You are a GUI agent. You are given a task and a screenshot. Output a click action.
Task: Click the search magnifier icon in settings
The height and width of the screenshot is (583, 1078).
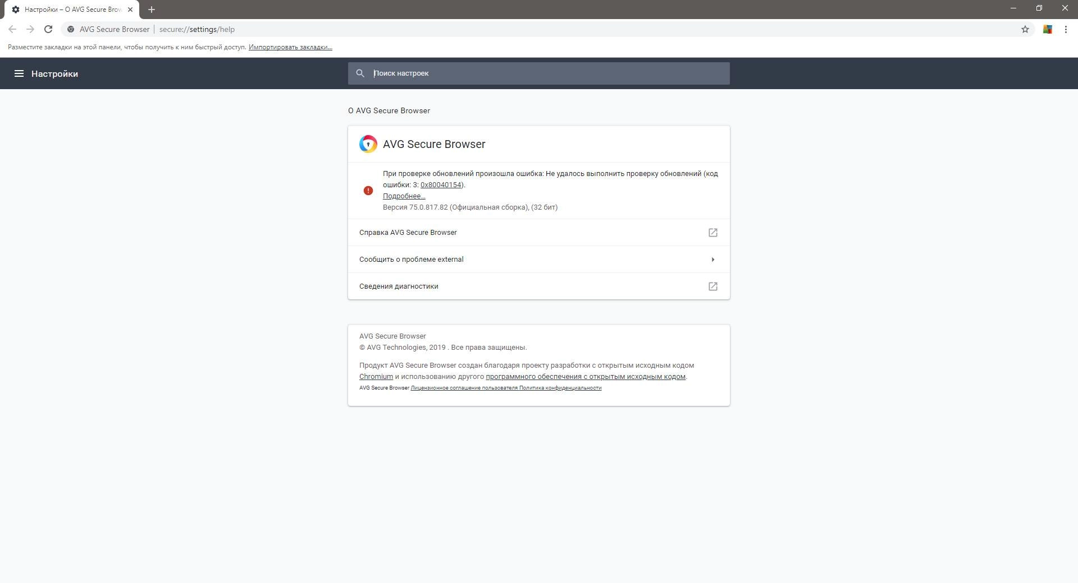[360, 73]
